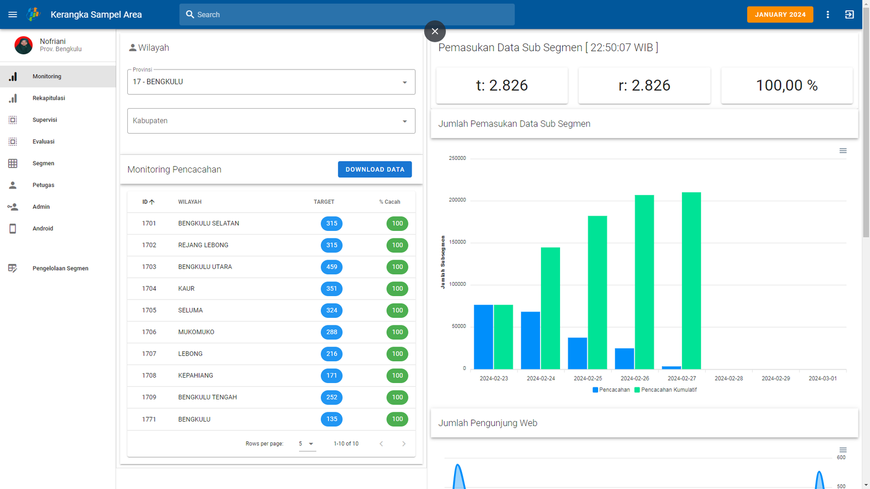Image resolution: width=870 pixels, height=489 pixels.
Task: Expand the Provinsi dropdown
Action: pos(404,82)
